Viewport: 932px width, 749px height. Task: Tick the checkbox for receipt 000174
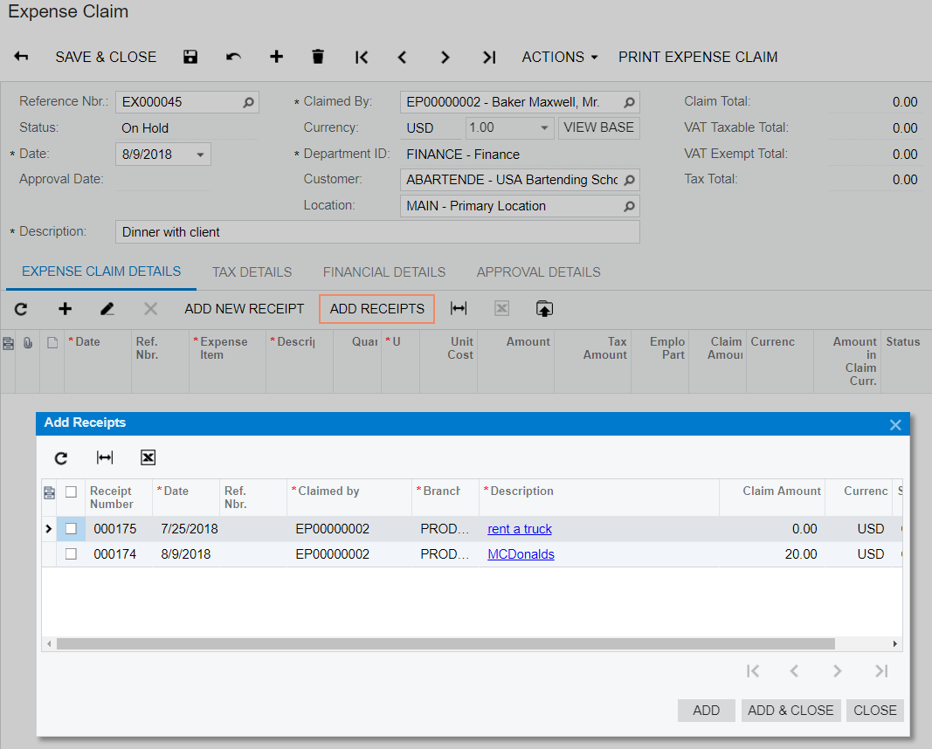point(71,553)
